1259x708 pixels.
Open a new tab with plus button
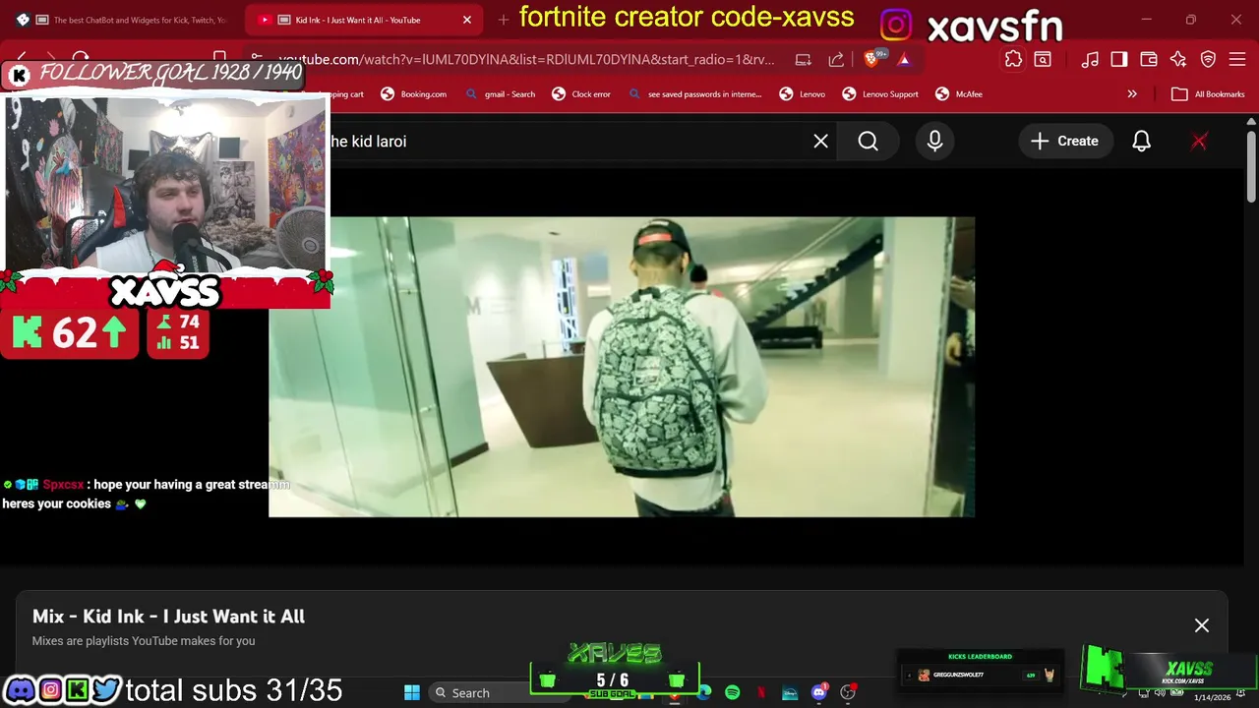[x=504, y=20]
